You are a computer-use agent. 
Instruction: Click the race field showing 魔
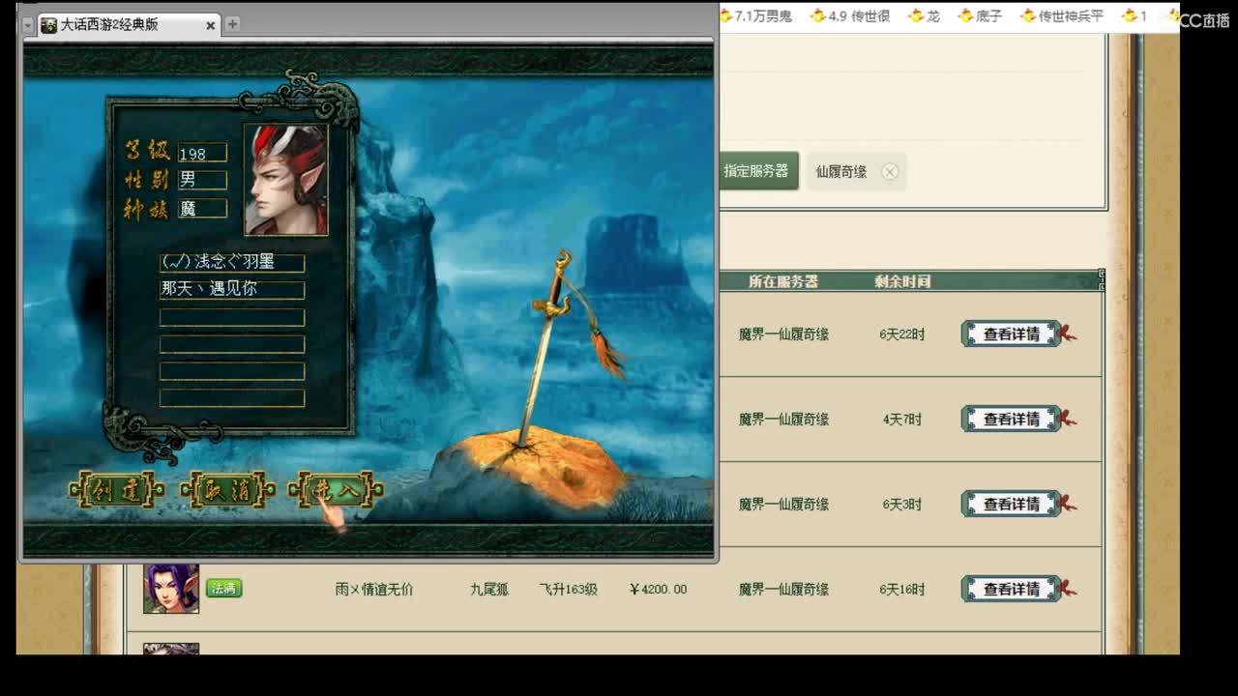point(202,208)
